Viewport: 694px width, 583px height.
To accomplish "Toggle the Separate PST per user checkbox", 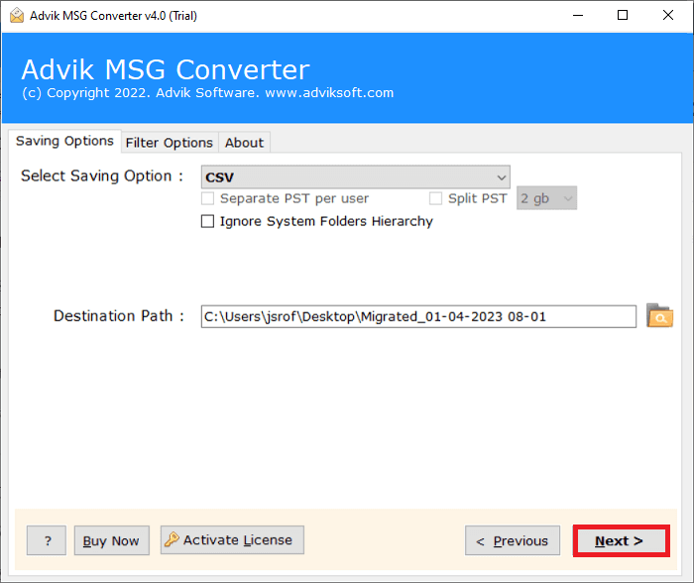I will point(207,198).
